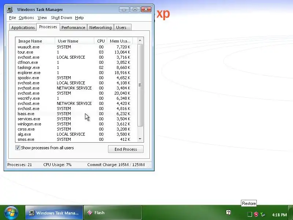Click the CPU Usage 7% status entry

58,165
